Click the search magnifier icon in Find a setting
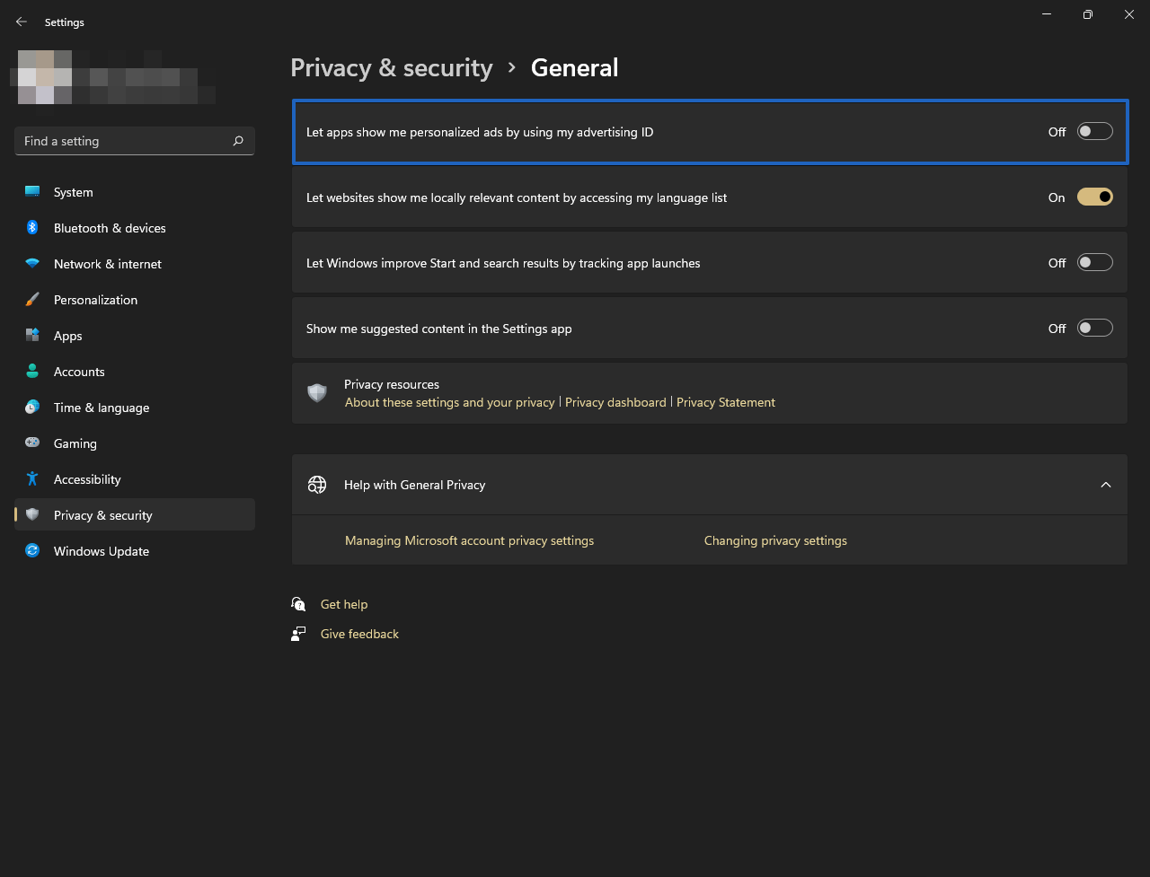This screenshot has width=1150, height=877. coord(238,141)
